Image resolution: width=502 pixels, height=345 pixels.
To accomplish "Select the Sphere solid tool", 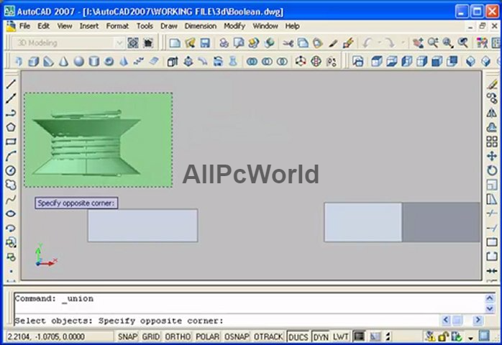I will 79,61.
